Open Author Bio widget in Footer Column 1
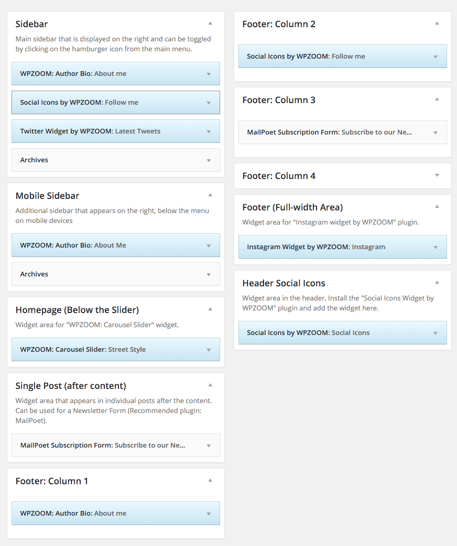 tap(116, 513)
